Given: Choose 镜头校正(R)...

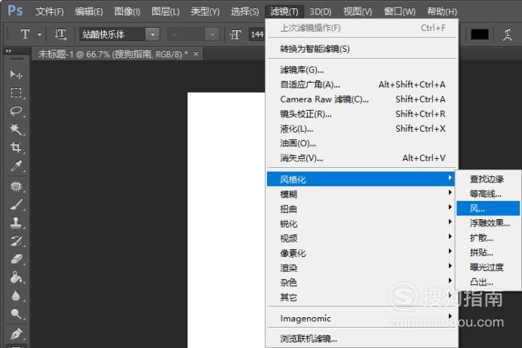Looking at the screenshot, I should (x=362, y=114).
